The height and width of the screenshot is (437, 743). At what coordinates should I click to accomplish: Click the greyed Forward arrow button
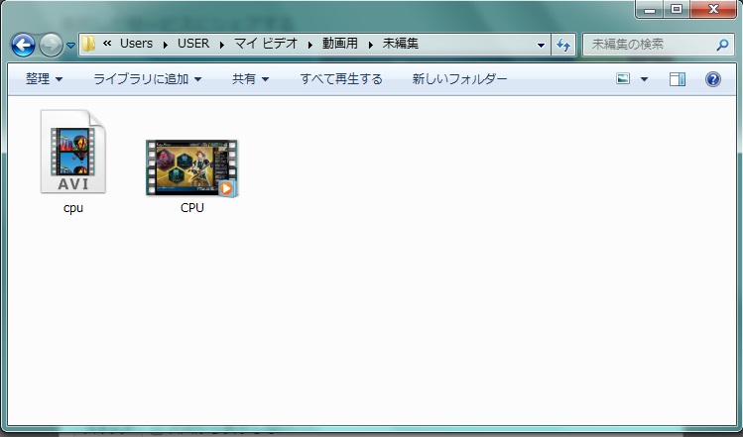[x=51, y=45]
